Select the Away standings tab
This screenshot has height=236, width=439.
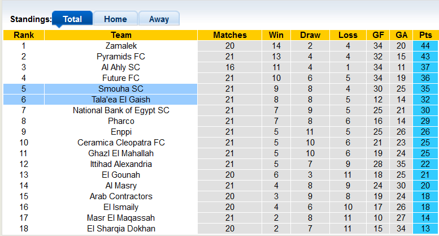click(x=159, y=19)
